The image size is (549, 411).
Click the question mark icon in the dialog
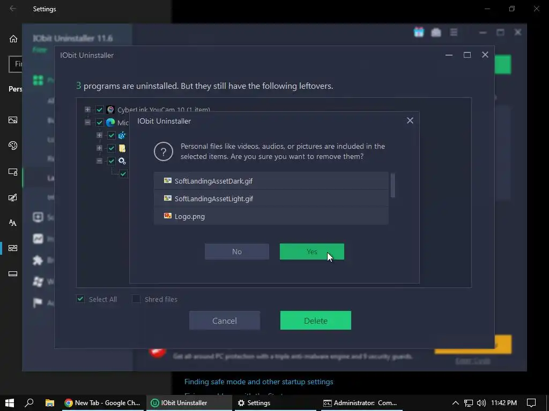164,151
